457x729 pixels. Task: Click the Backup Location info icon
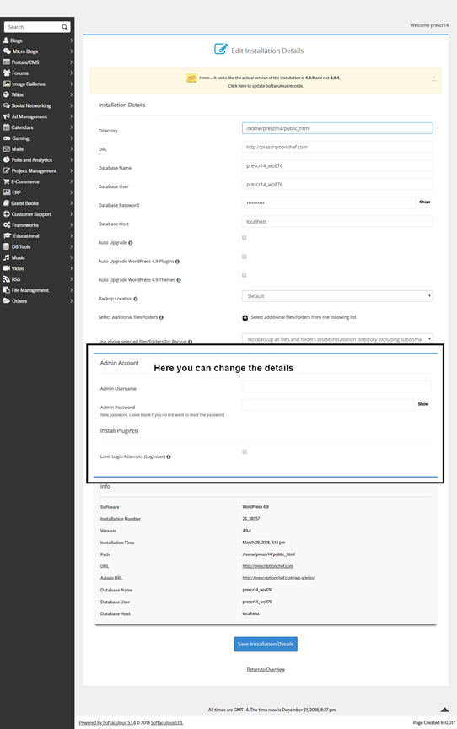point(136,299)
